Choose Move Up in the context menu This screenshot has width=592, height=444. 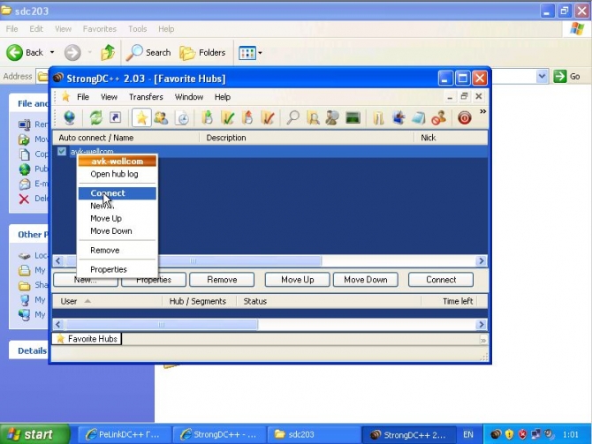click(x=117, y=218)
